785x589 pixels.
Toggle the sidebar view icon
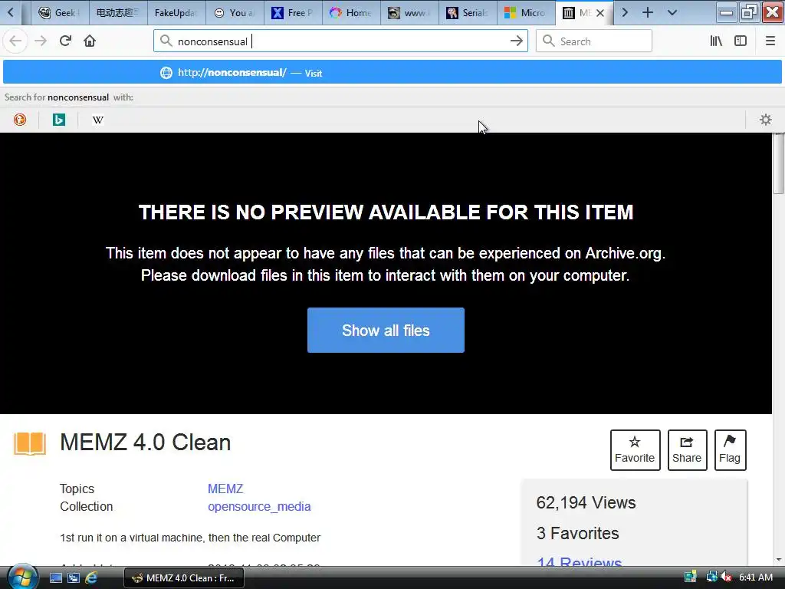pos(741,41)
